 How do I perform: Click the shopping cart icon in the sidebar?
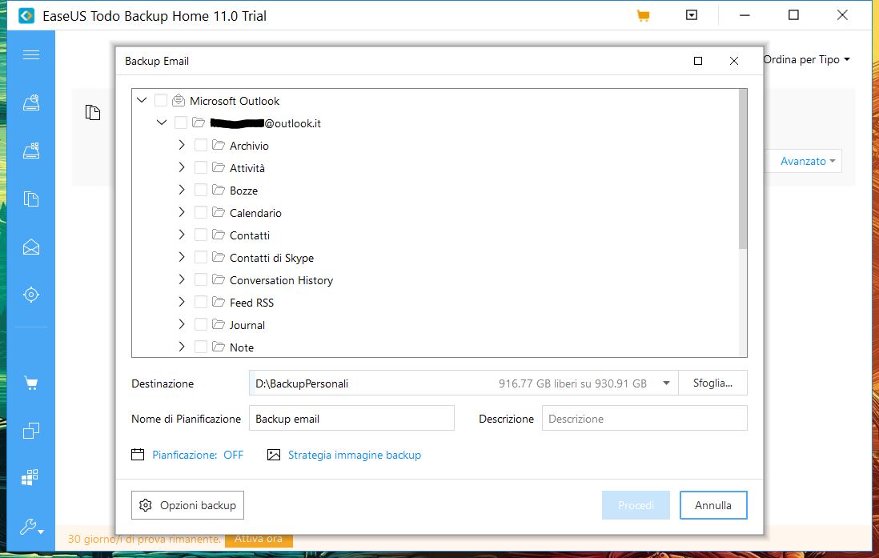click(x=31, y=383)
